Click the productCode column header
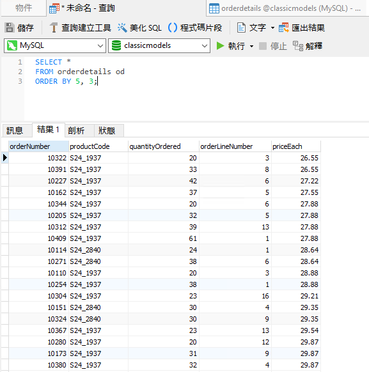 point(98,146)
